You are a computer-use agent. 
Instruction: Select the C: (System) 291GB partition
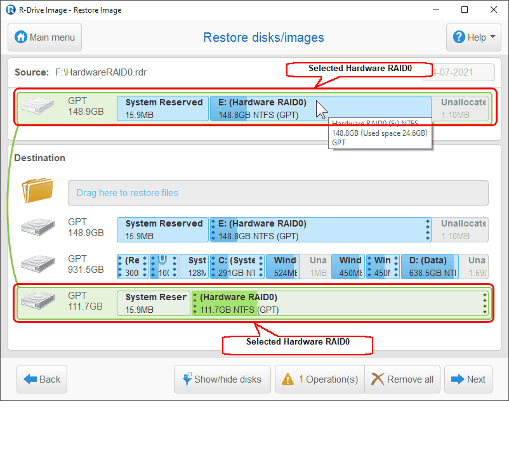tap(237, 267)
